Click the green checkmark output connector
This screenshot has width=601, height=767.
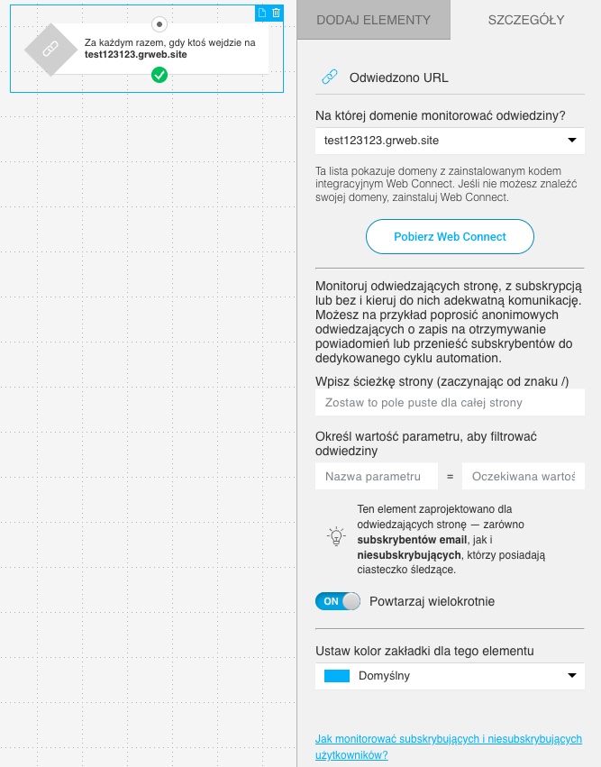[159, 76]
